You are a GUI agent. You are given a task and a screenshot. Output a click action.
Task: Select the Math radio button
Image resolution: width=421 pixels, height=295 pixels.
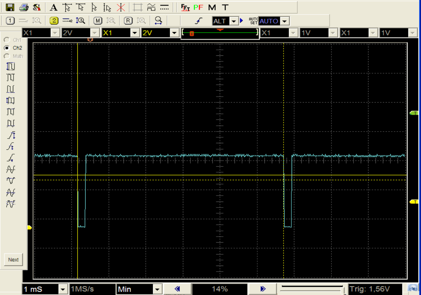pos(7,56)
